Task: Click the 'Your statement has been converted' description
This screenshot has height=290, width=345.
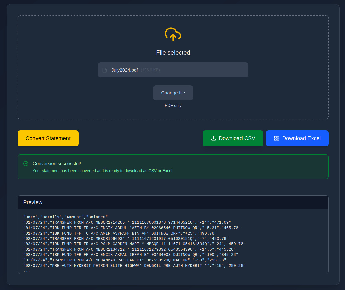Action: tap(103, 171)
